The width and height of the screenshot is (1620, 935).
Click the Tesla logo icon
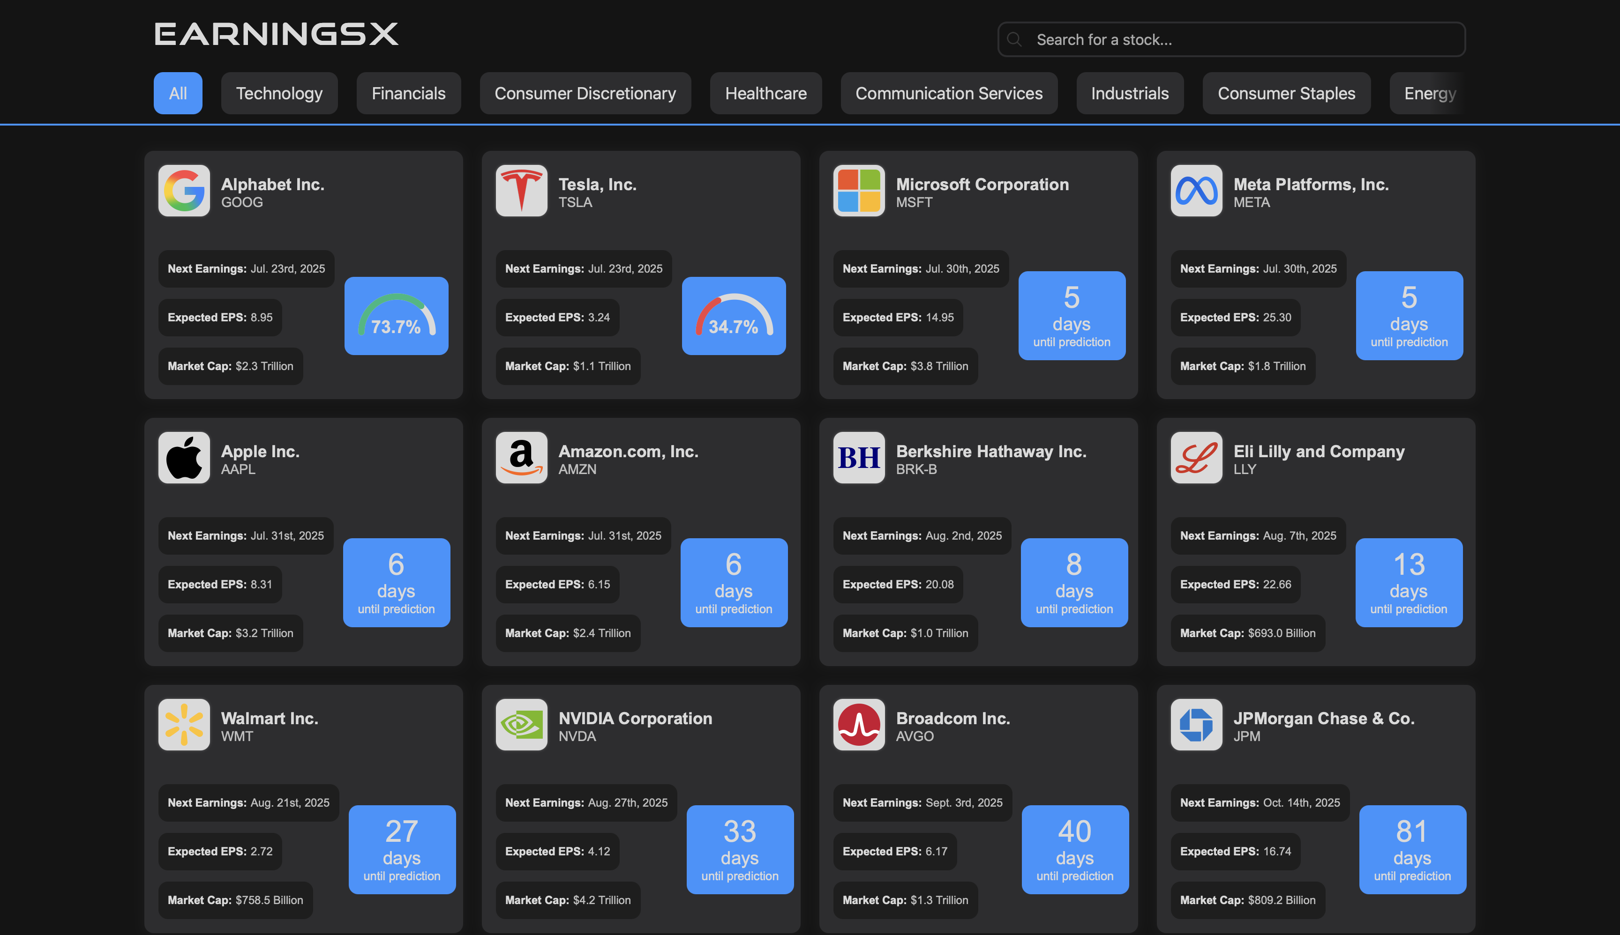click(521, 191)
